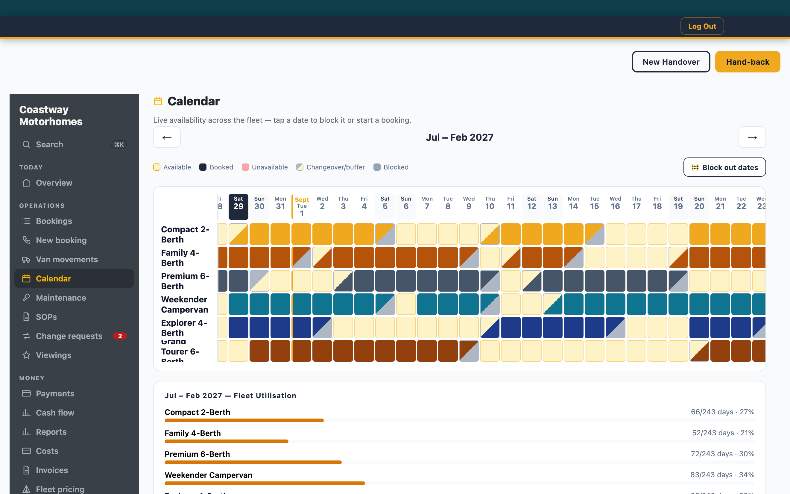This screenshot has width=790, height=494.
Task: Open the Bookings menu item
Action: coord(74,221)
